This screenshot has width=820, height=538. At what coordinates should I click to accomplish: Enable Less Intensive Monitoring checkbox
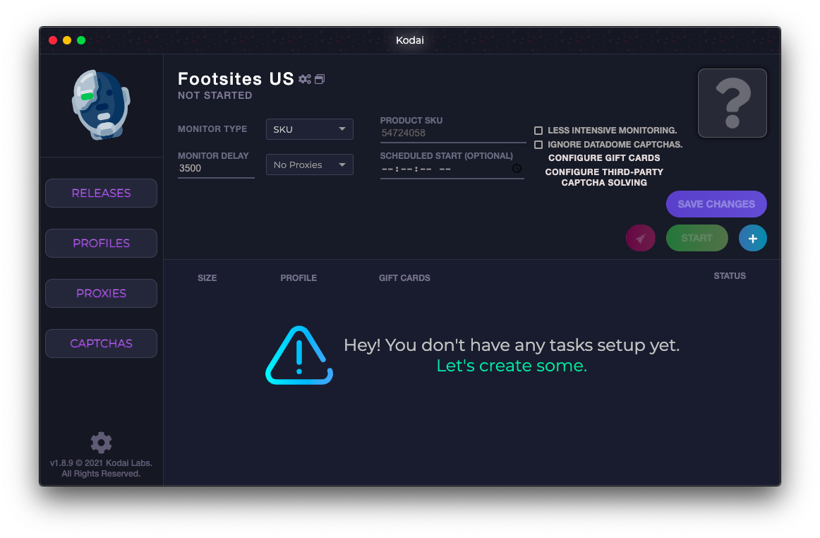(x=538, y=131)
